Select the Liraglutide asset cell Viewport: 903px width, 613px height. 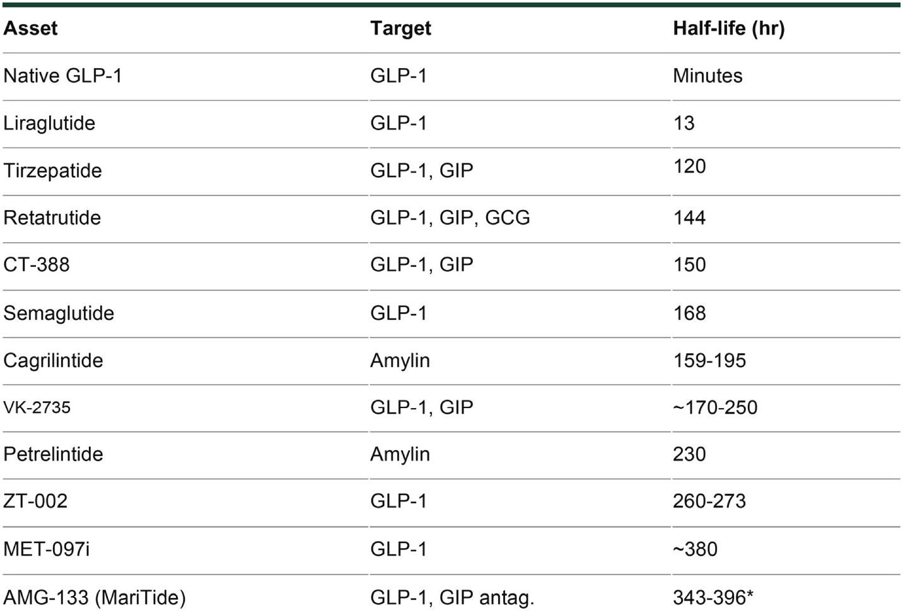point(49,123)
